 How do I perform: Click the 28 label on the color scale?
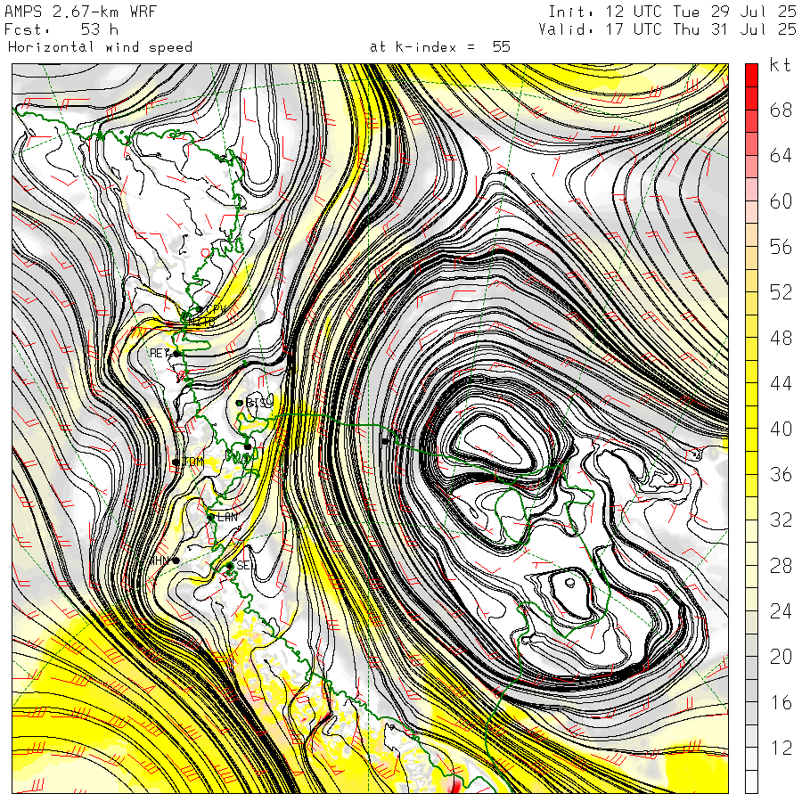[x=781, y=566]
